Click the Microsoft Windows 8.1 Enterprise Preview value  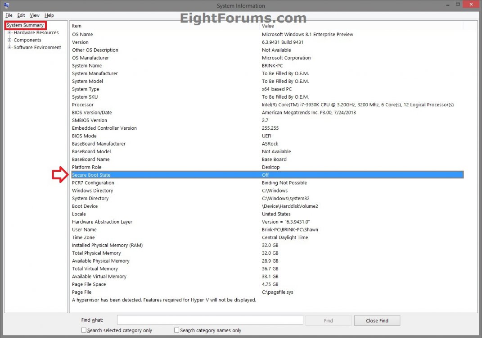tap(307, 35)
